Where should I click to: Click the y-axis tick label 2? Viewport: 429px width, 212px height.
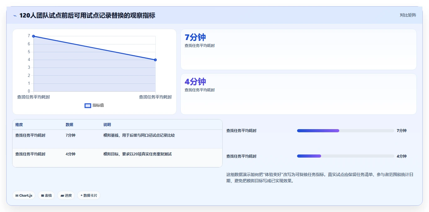tap(29, 75)
